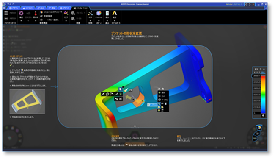Viewport: 275px width, 159px height.
Task: Click the first pencil icon in HUD strip
Action: click(103, 94)
